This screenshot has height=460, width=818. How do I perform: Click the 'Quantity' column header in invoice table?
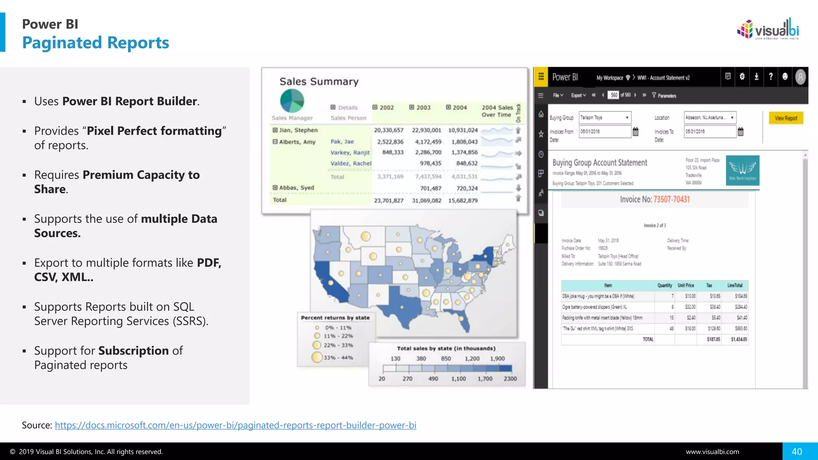click(x=665, y=286)
